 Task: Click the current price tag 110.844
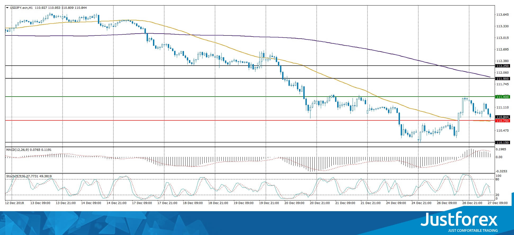coord(503,117)
